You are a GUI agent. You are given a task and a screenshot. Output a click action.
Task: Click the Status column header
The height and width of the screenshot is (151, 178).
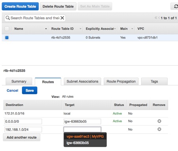[x=119, y=105]
